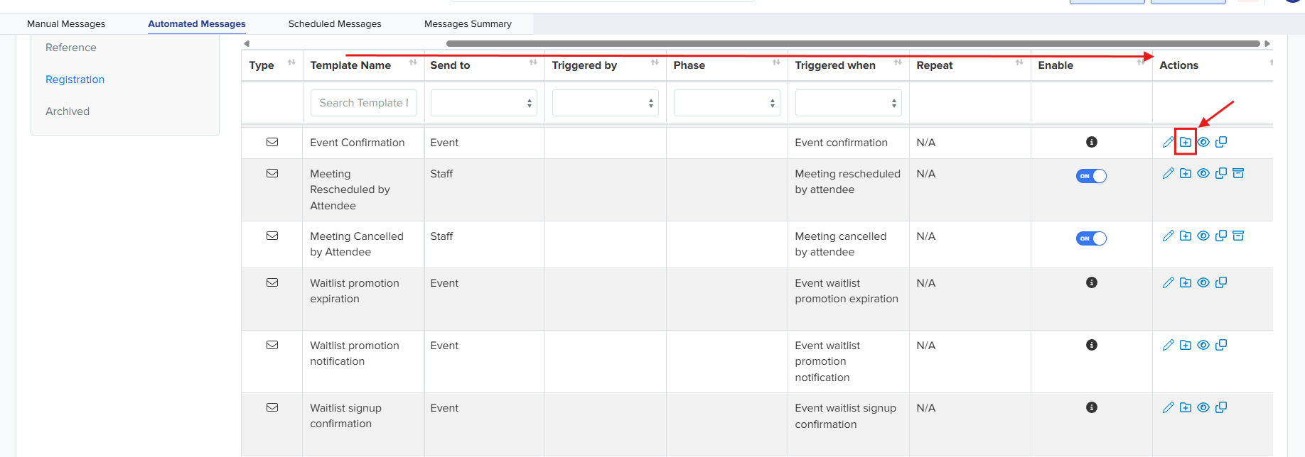1305x457 pixels.
Task: Click the scrollbar left arrow
Action: (247, 43)
